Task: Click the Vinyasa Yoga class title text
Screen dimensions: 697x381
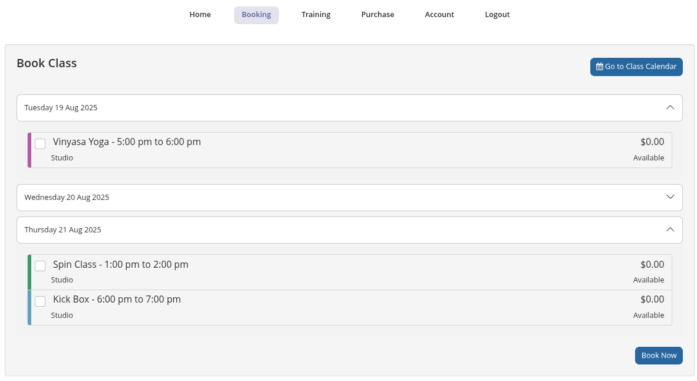Action: coord(127,142)
